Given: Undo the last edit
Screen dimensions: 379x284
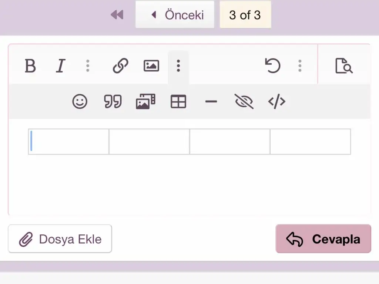Looking at the screenshot, I should coord(273,66).
